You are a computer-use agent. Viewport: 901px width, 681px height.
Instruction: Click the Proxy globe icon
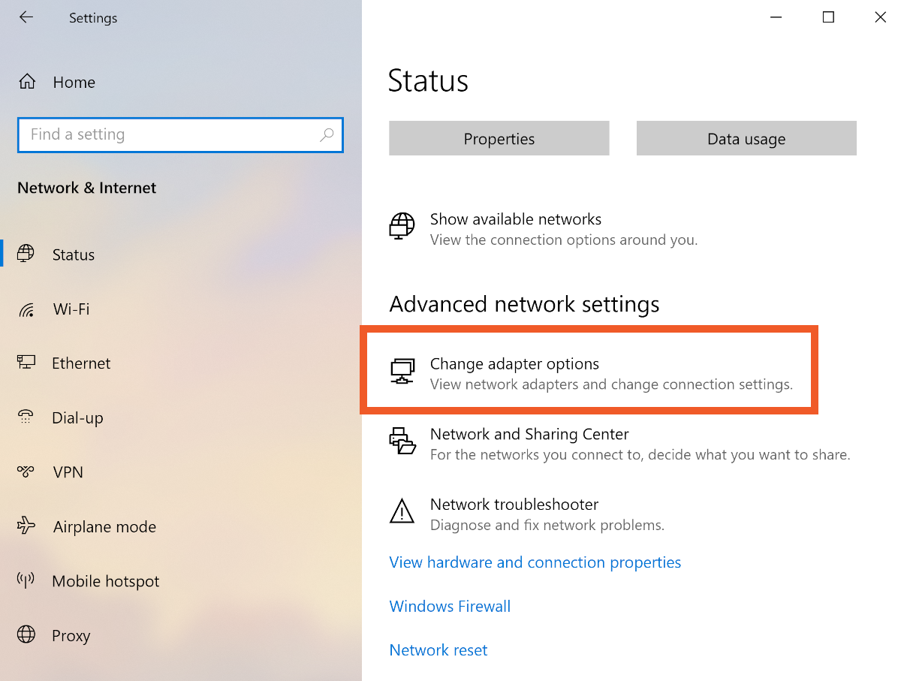coord(27,635)
